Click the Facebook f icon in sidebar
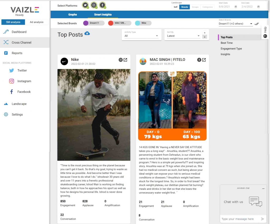Screen dimensions: 270x224 point(12,92)
